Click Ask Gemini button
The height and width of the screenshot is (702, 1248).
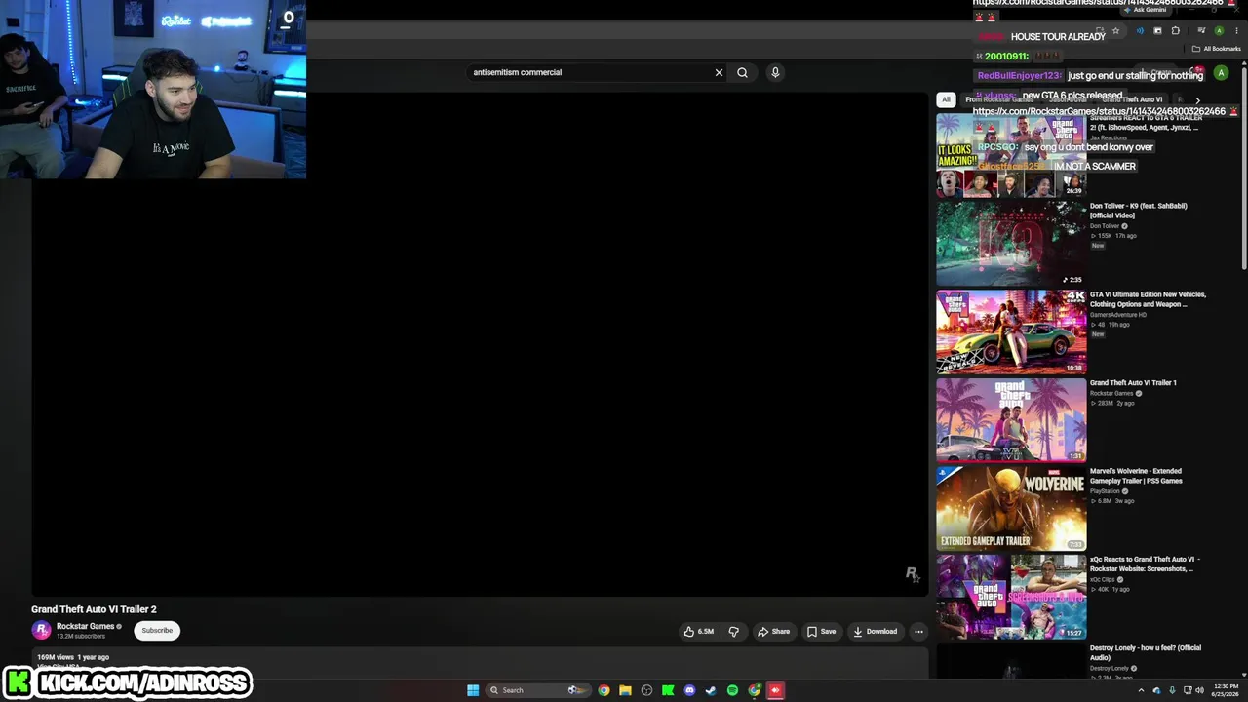(1147, 10)
